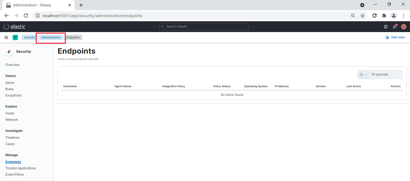Click the green D space switcher icon

pos(15,37)
